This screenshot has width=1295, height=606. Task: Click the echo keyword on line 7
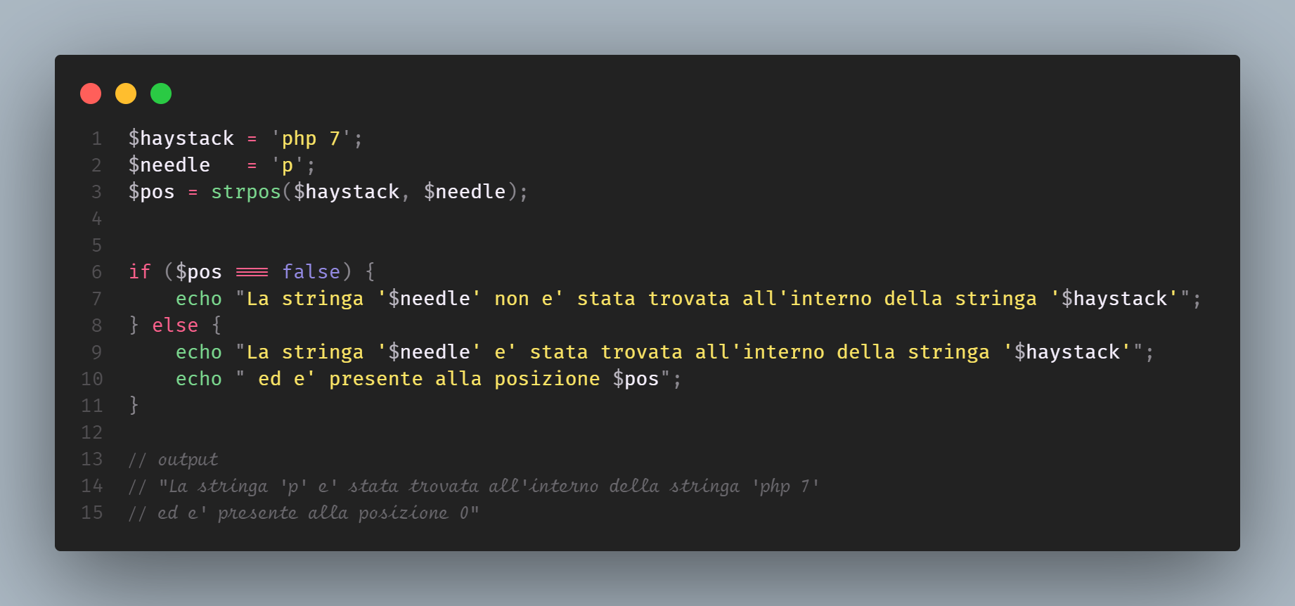click(199, 299)
